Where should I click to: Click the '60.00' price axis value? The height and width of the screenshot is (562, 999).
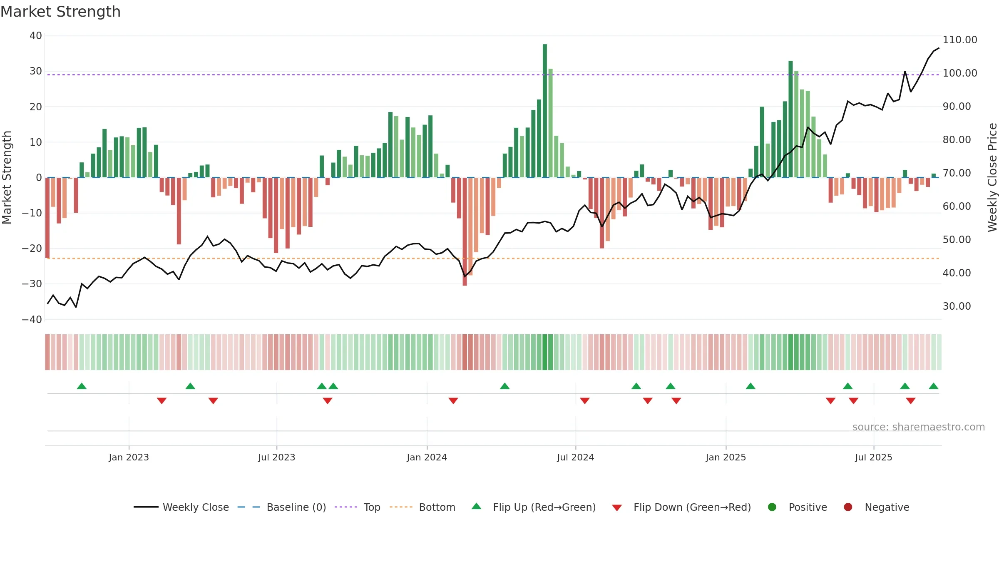(x=957, y=206)
